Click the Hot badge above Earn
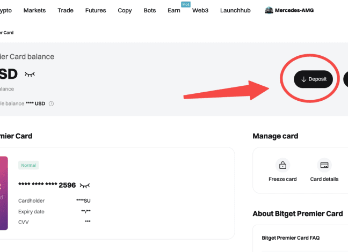The height and width of the screenshot is (252, 348). tap(185, 4)
